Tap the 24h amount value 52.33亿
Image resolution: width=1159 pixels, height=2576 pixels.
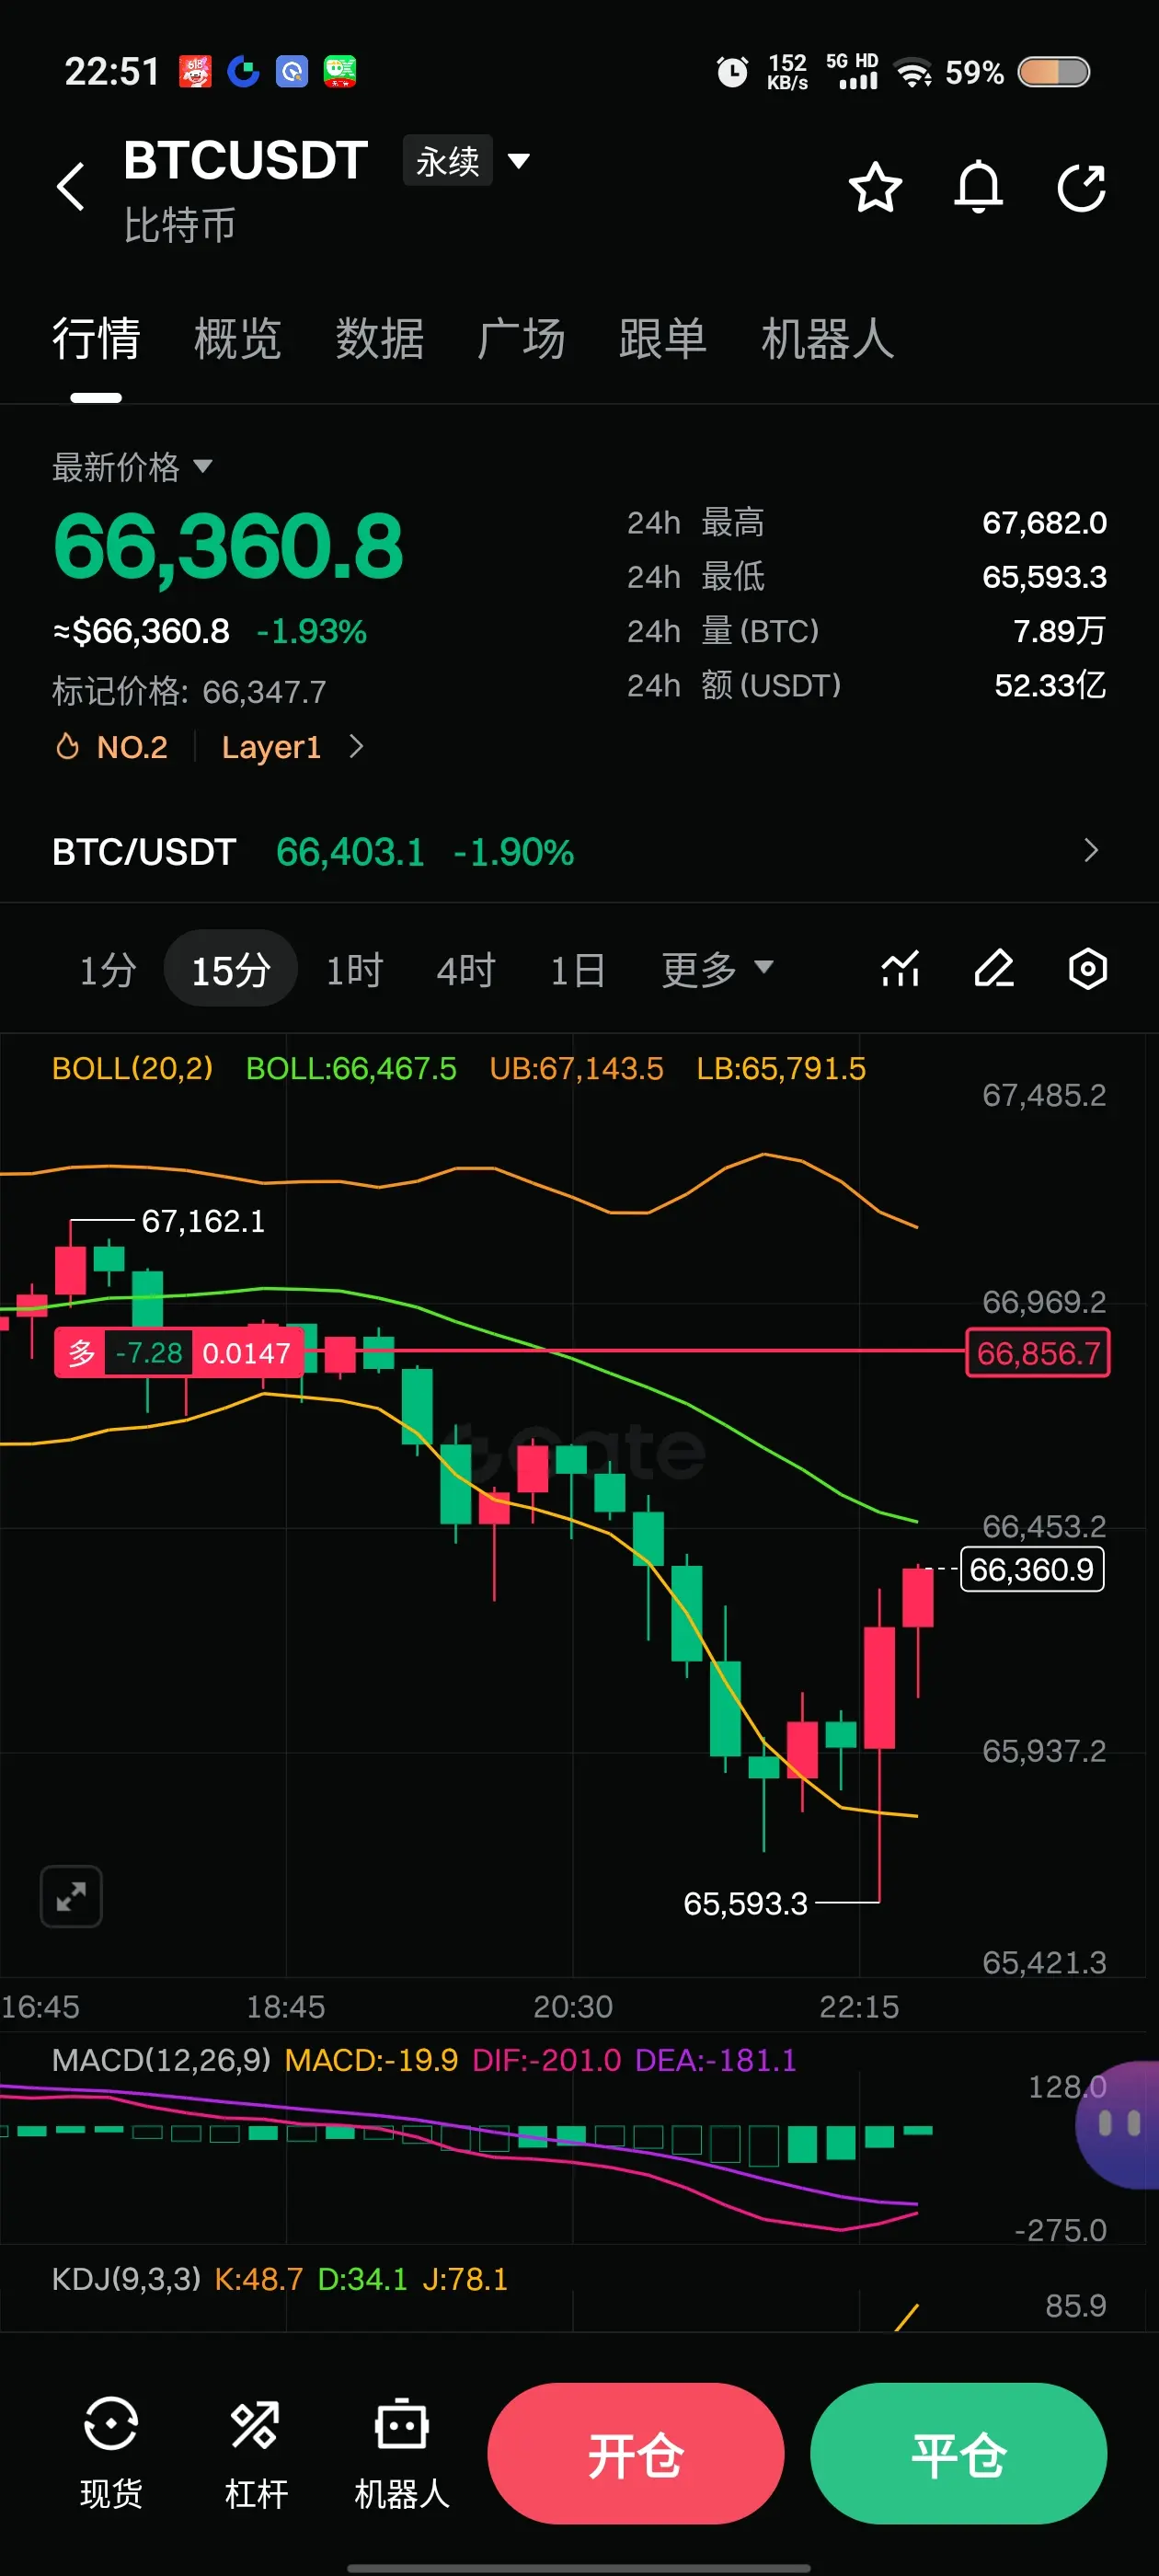(x=1050, y=685)
